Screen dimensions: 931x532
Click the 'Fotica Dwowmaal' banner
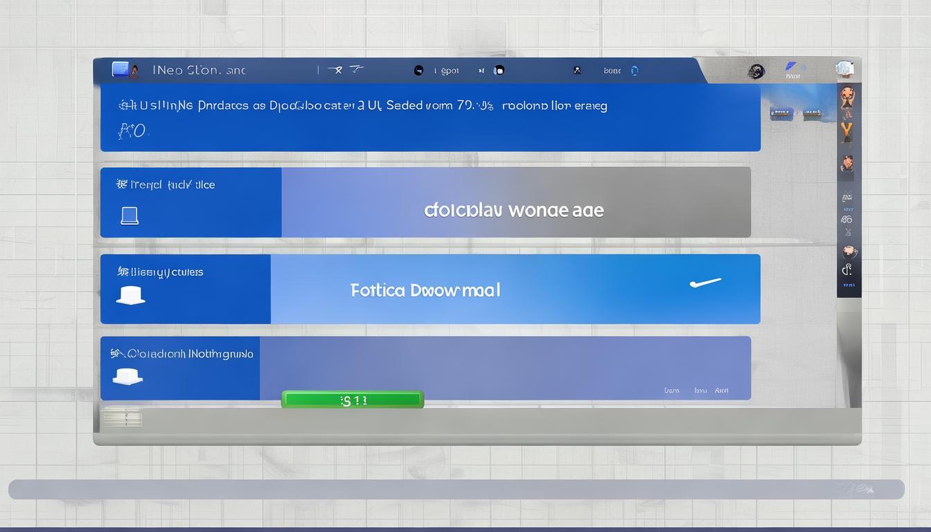(x=425, y=290)
